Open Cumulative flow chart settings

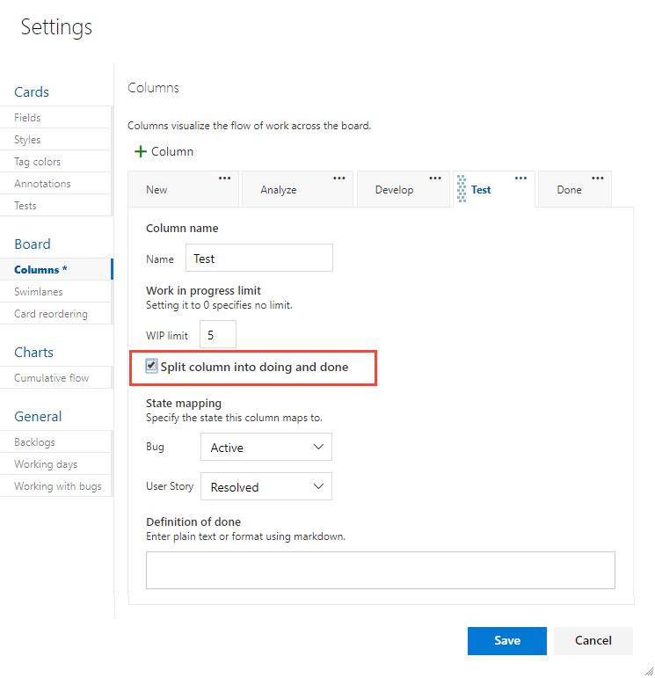55,378
